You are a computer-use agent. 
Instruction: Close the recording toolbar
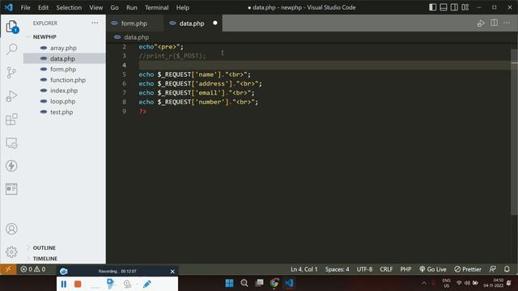[172, 272]
